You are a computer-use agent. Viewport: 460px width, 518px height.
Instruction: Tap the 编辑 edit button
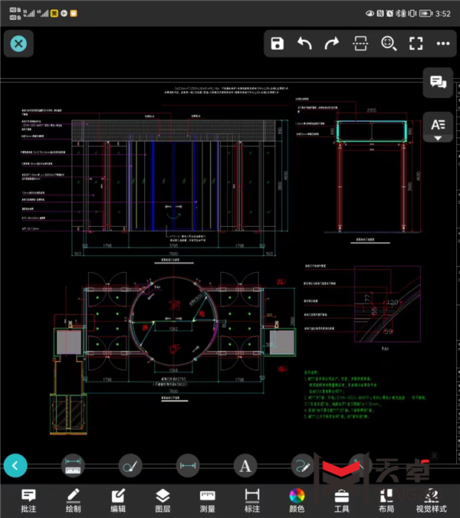(x=118, y=500)
